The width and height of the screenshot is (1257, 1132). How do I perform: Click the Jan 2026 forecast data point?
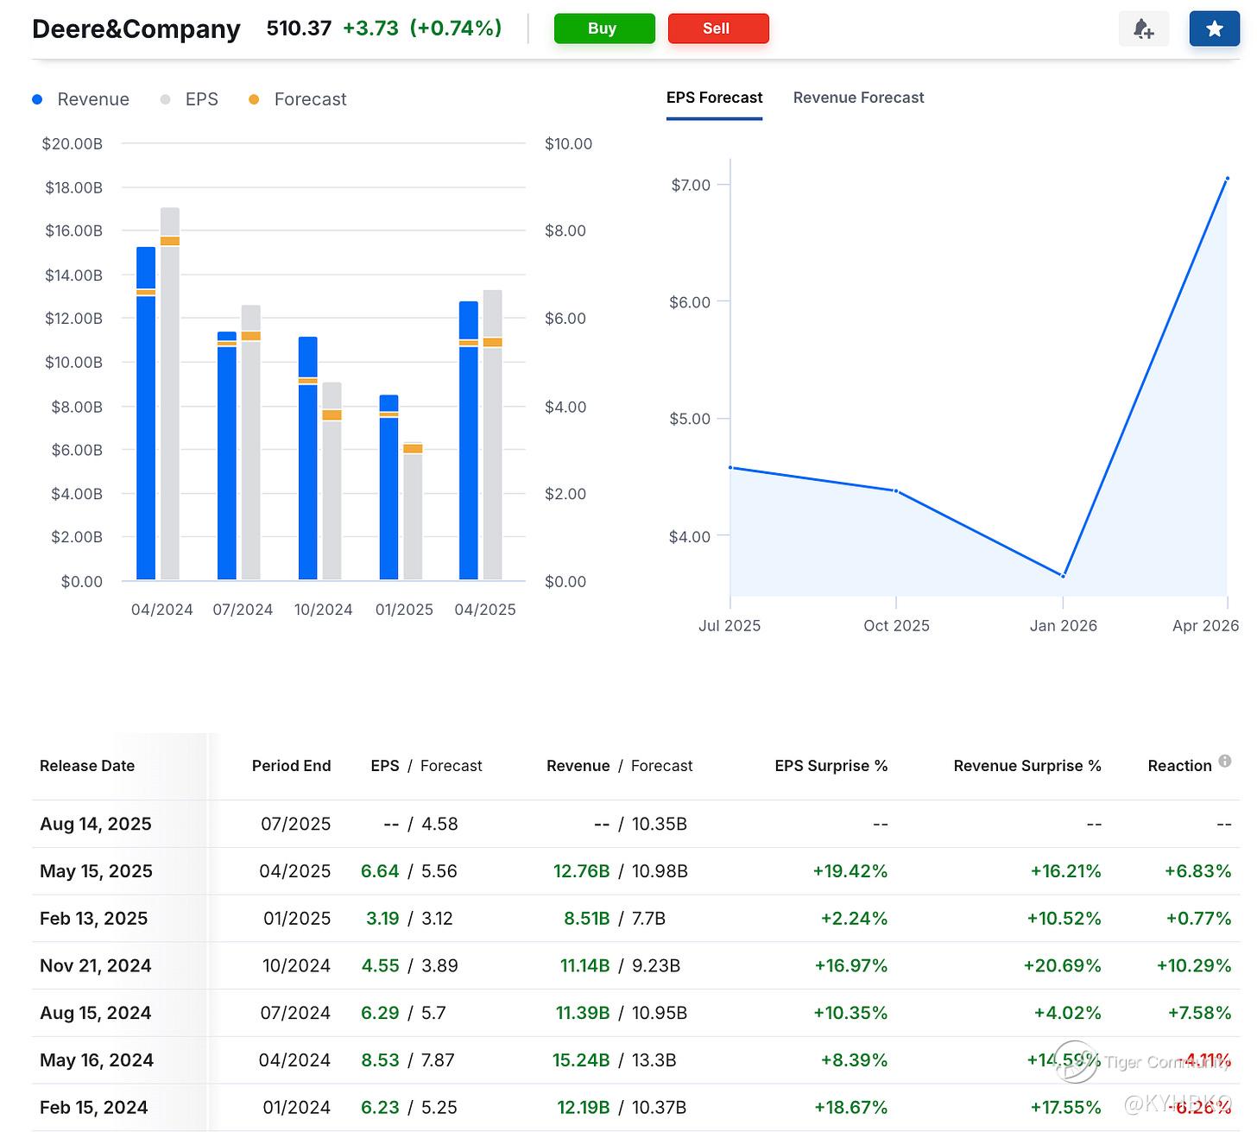coord(1063,575)
